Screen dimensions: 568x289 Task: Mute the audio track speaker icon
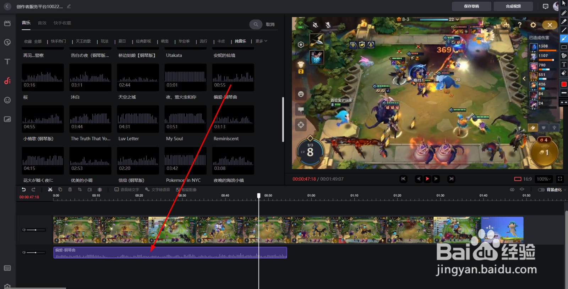click(24, 253)
